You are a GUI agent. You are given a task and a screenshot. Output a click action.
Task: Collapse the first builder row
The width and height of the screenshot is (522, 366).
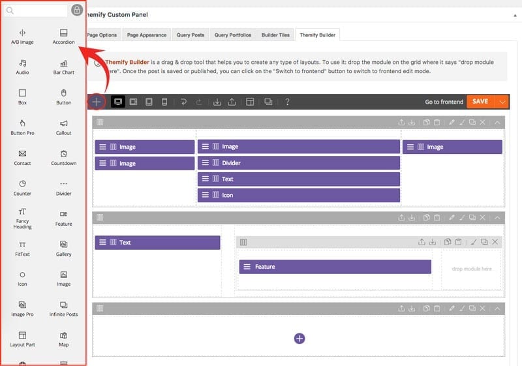tap(497, 123)
